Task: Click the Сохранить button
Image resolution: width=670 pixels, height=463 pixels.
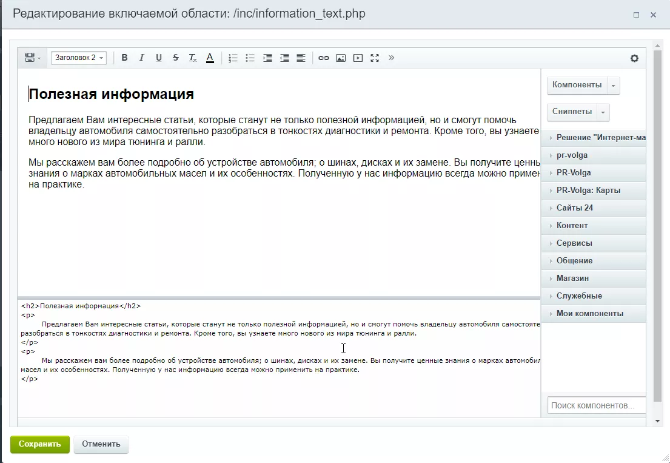Action: coord(40,444)
